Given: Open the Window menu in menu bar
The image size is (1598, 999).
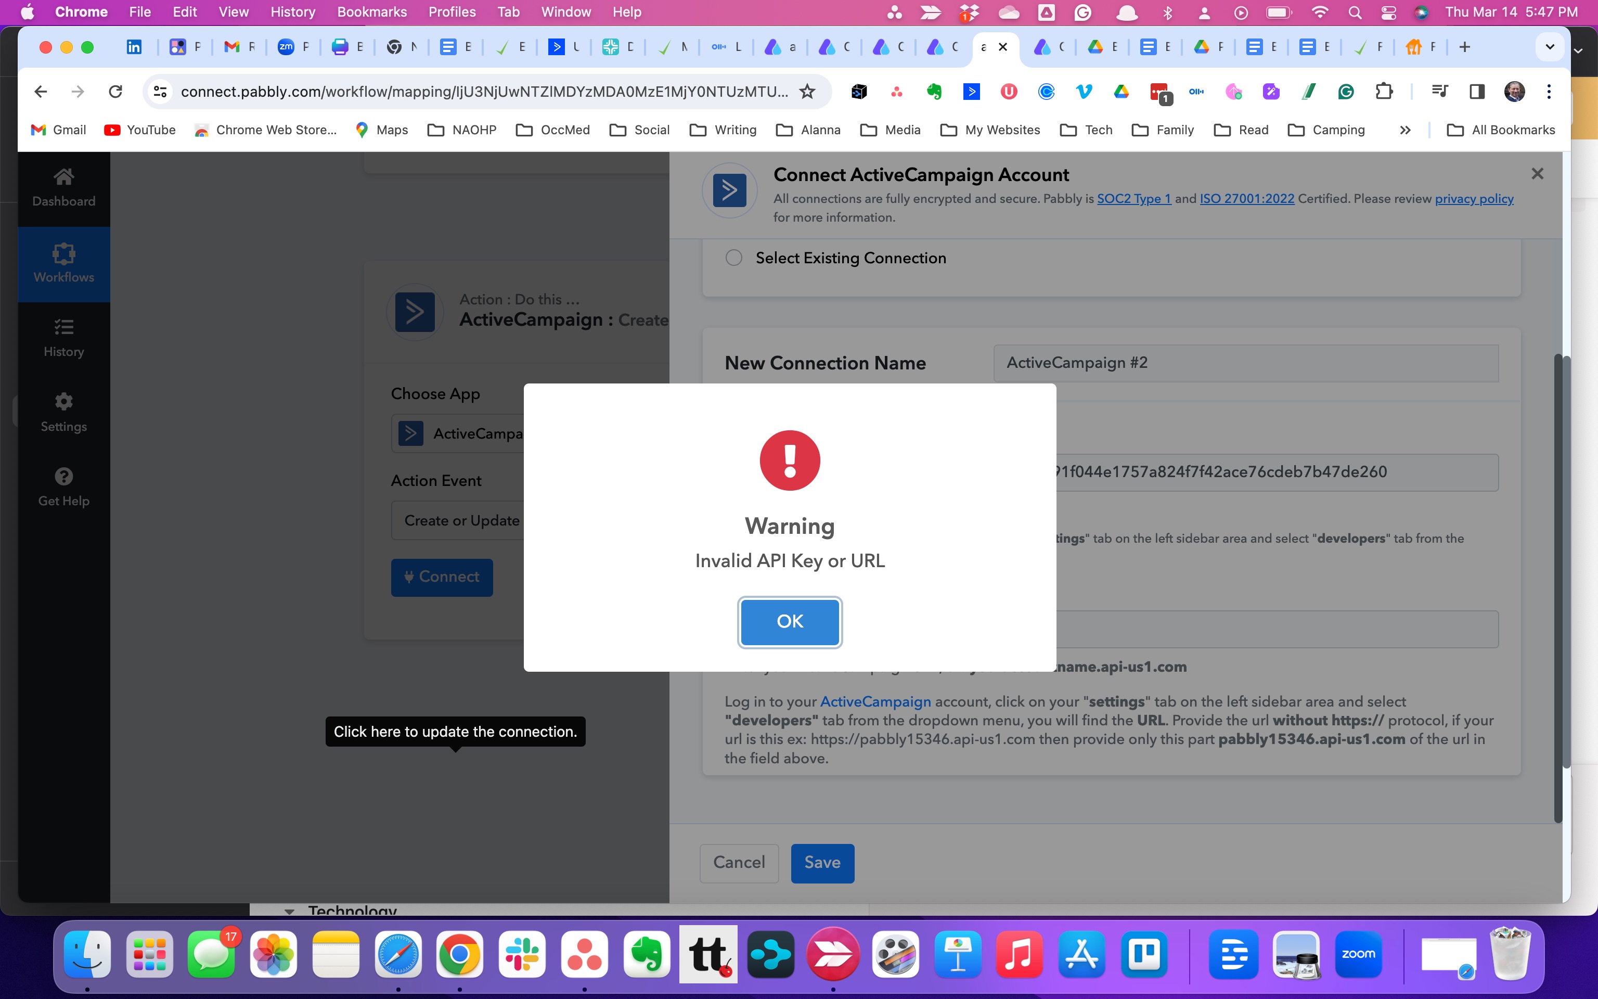Looking at the screenshot, I should (566, 12).
